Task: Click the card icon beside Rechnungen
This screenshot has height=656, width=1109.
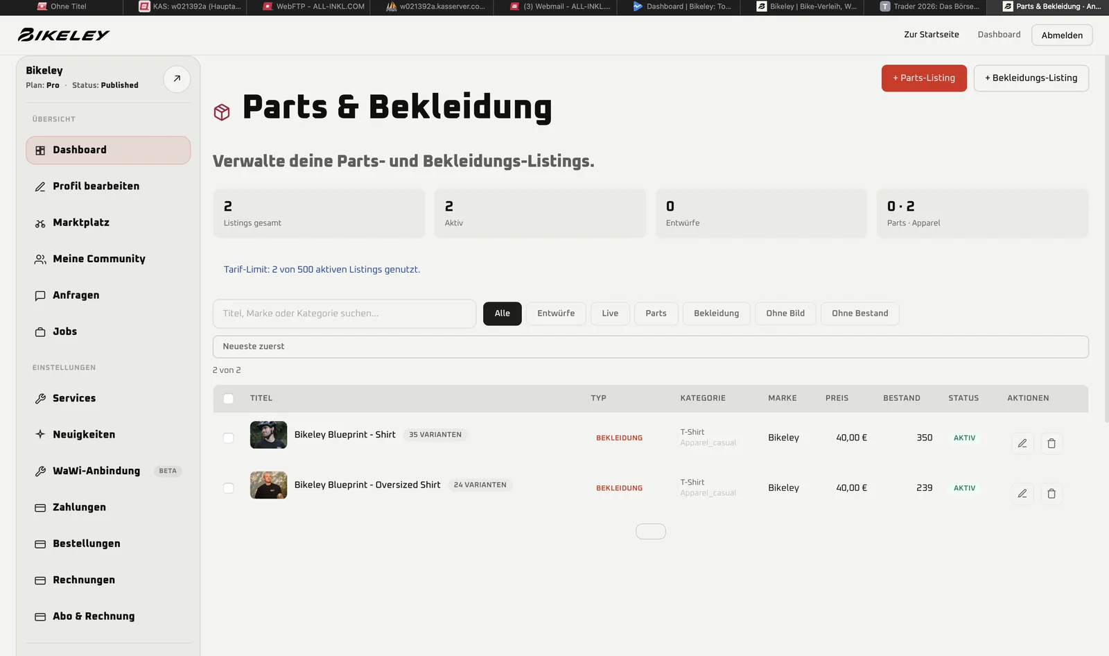Action: click(40, 580)
